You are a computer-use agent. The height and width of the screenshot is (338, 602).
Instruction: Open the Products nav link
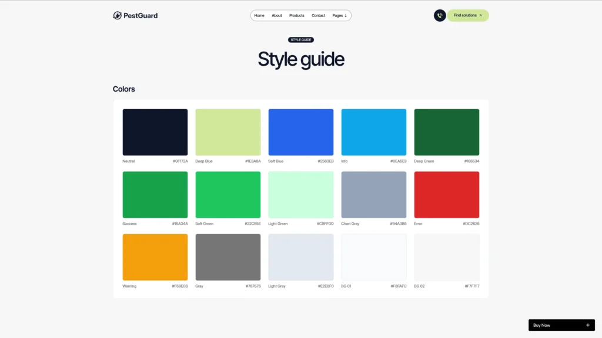pyautogui.click(x=297, y=15)
